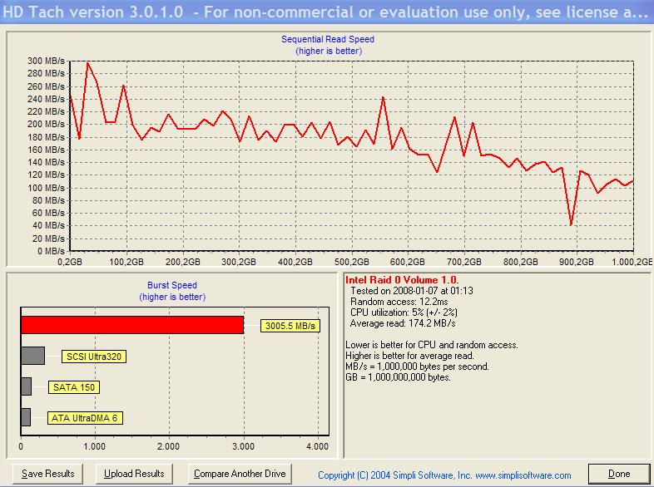Image resolution: width=654 pixels, height=487 pixels.
Task: Click the red burst speed bar
Action: [132, 325]
